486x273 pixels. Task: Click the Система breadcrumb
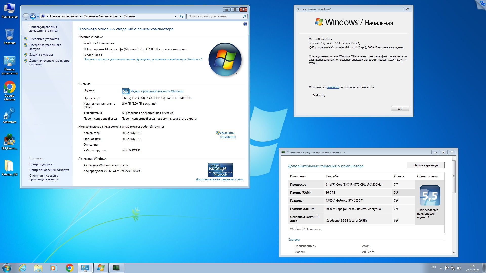(x=129, y=16)
